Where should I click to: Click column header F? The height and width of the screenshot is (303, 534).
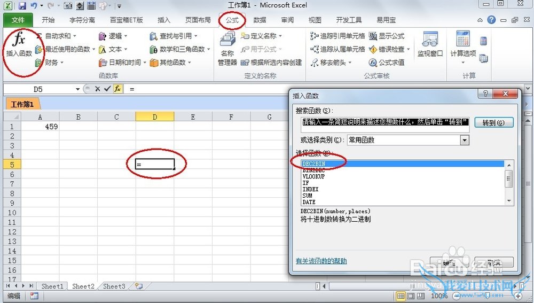click(x=231, y=117)
